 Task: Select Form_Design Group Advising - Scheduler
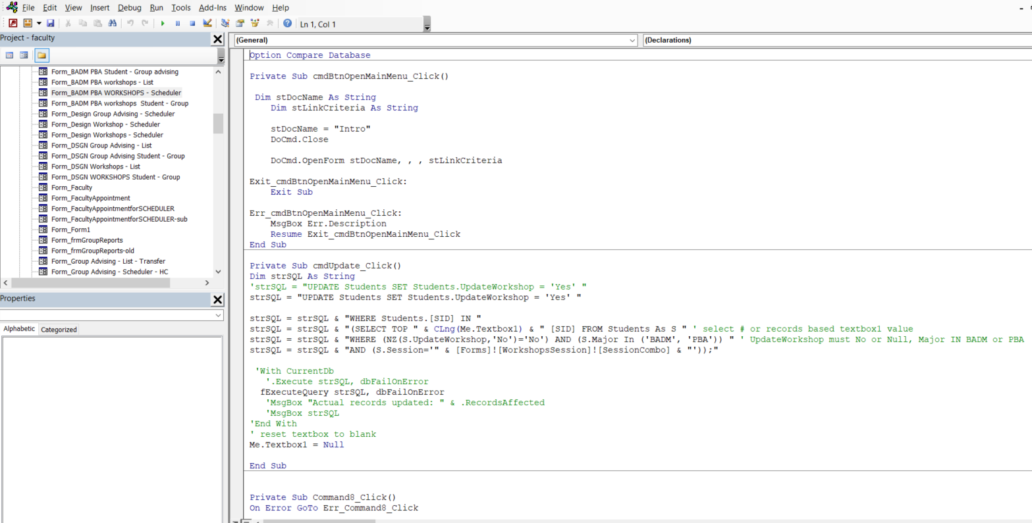[x=113, y=114]
